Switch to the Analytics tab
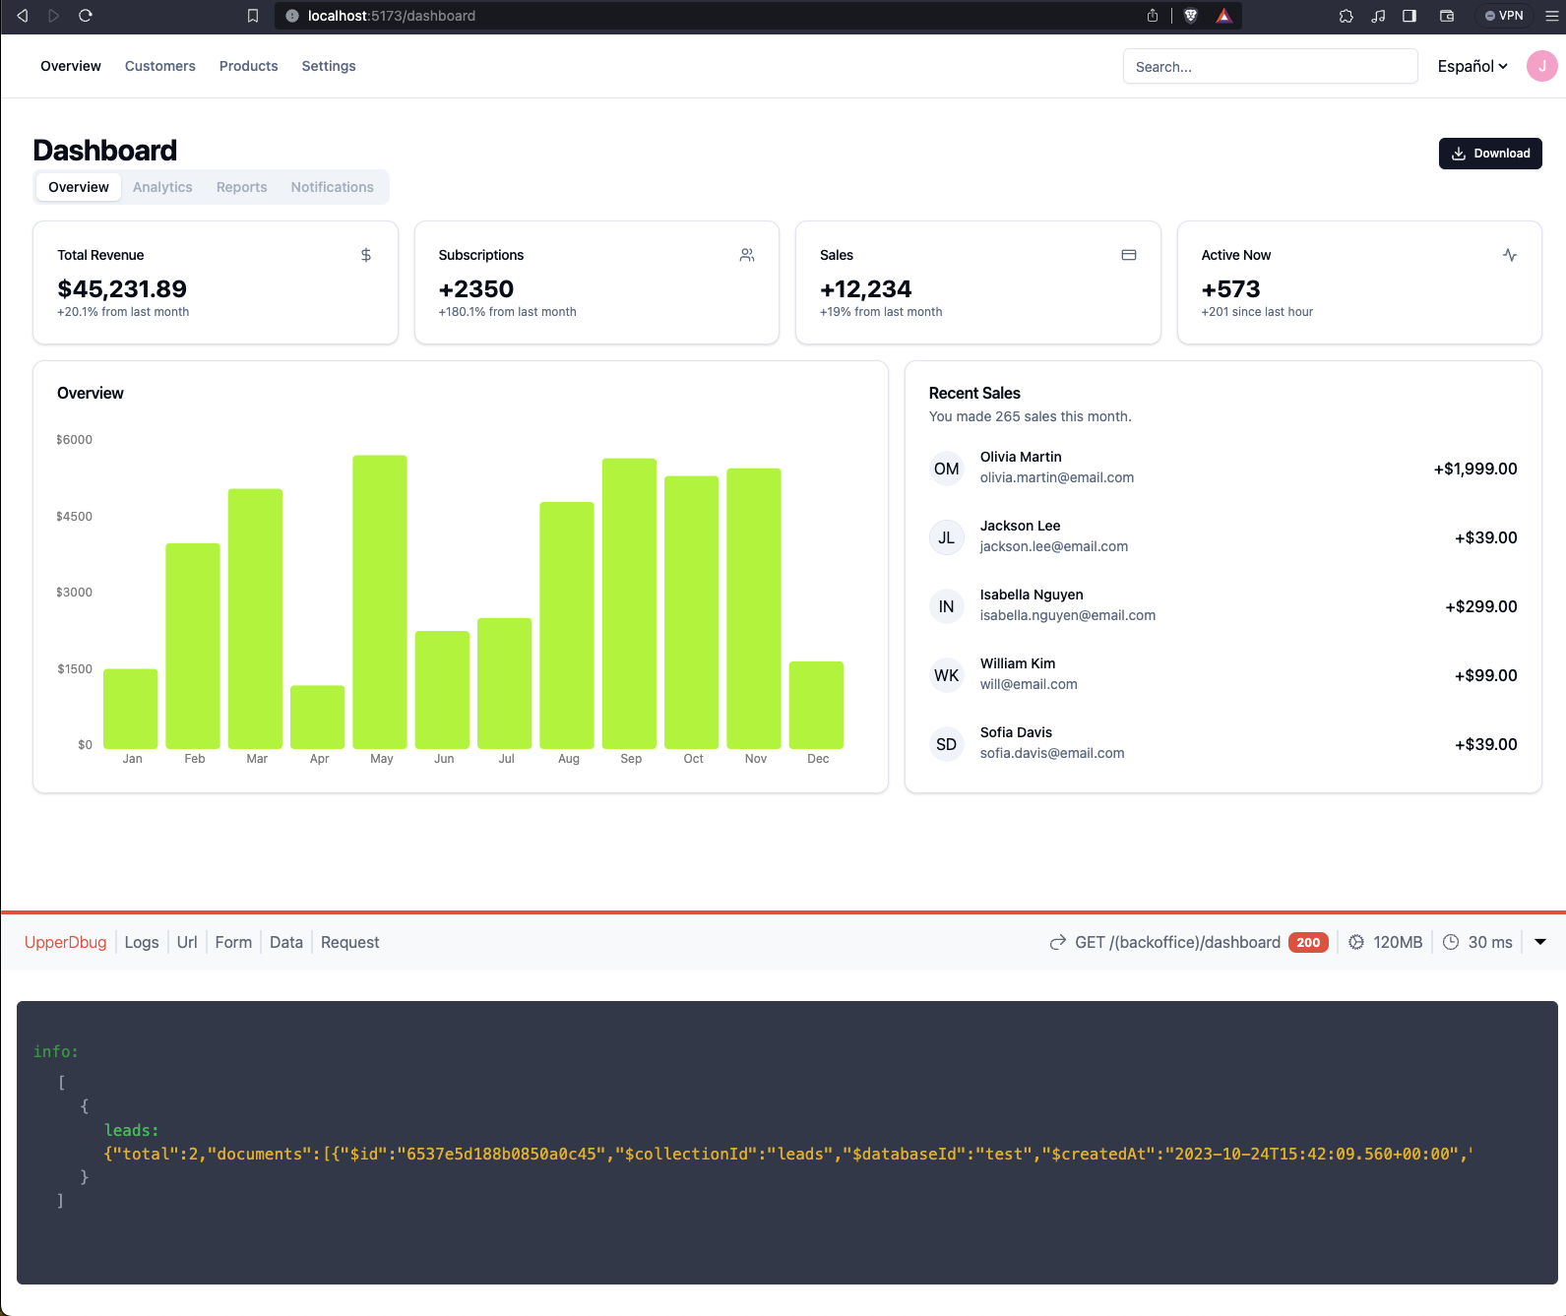This screenshot has height=1316, width=1566. tap(162, 187)
